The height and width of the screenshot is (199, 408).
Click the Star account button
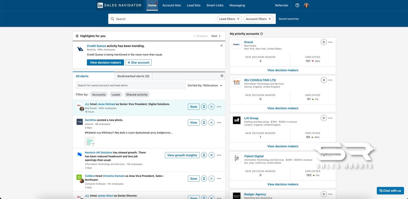[138, 63]
